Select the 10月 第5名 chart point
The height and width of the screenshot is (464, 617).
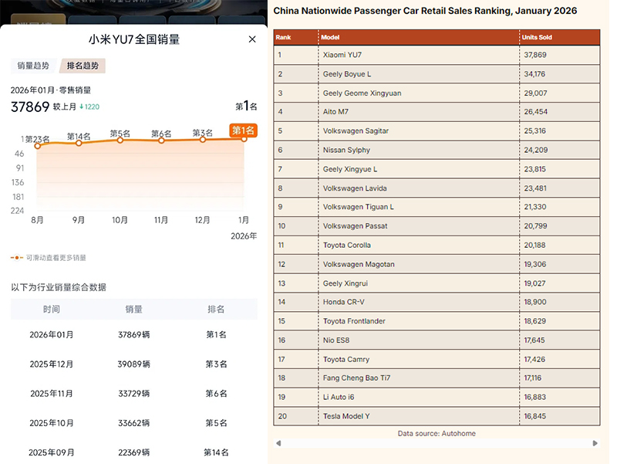tap(120, 141)
